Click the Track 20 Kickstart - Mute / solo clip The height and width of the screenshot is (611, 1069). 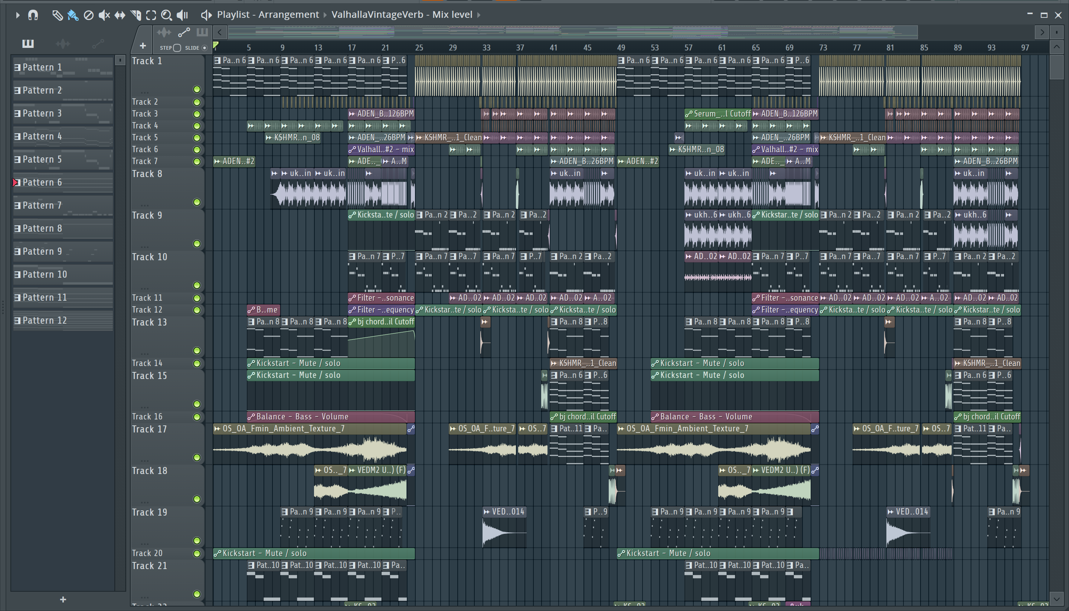tap(314, 553)
